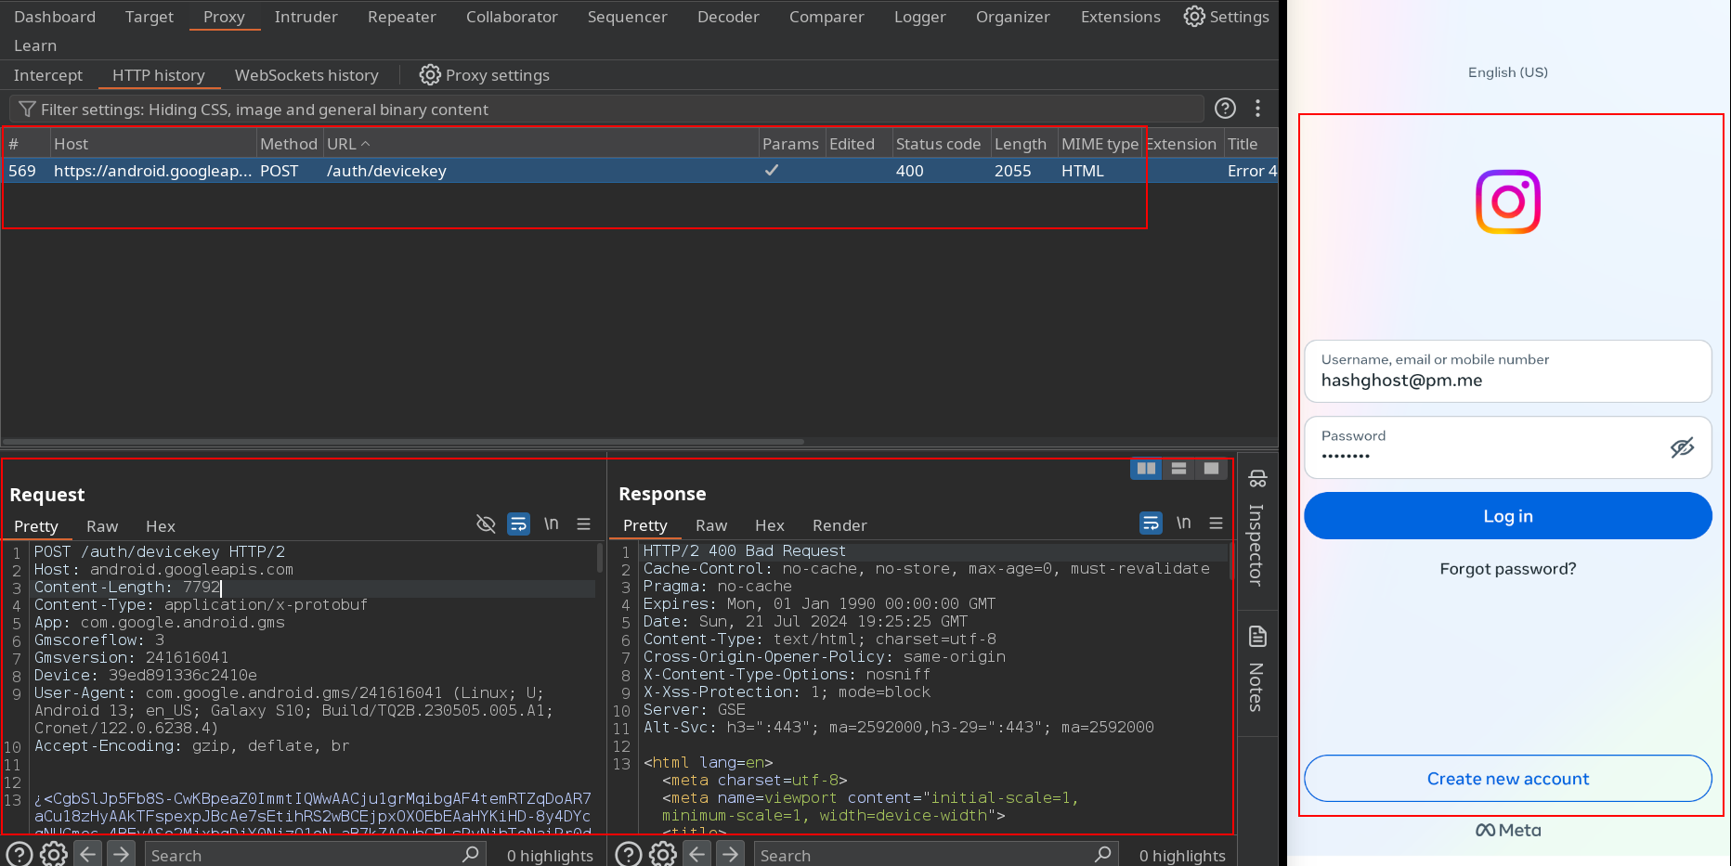Open the WebSockets history tab

[306, 75]
